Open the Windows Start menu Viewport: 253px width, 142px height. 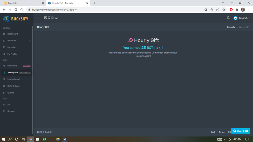point(3,139)
